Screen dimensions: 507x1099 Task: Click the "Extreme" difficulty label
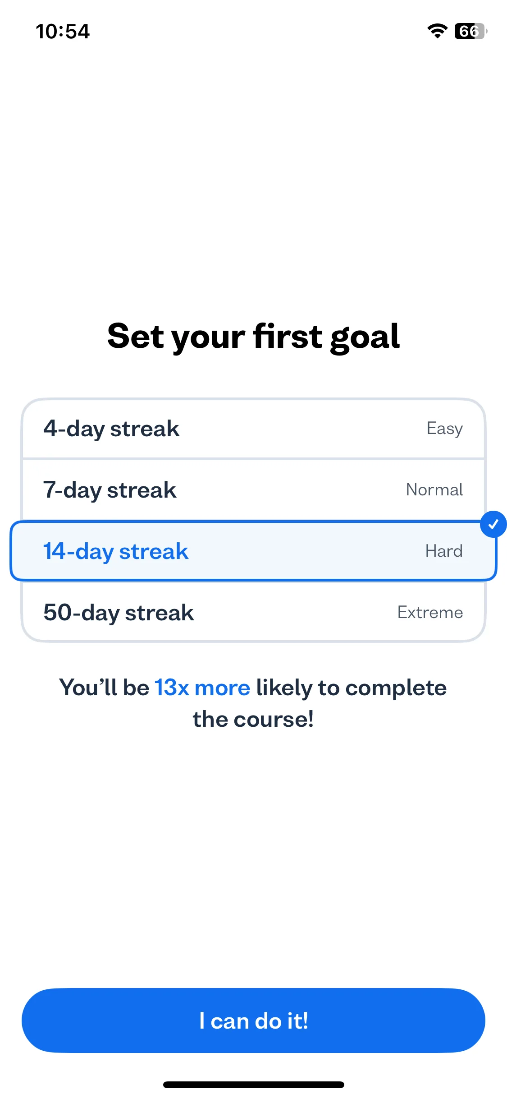[x=430, y=613]
